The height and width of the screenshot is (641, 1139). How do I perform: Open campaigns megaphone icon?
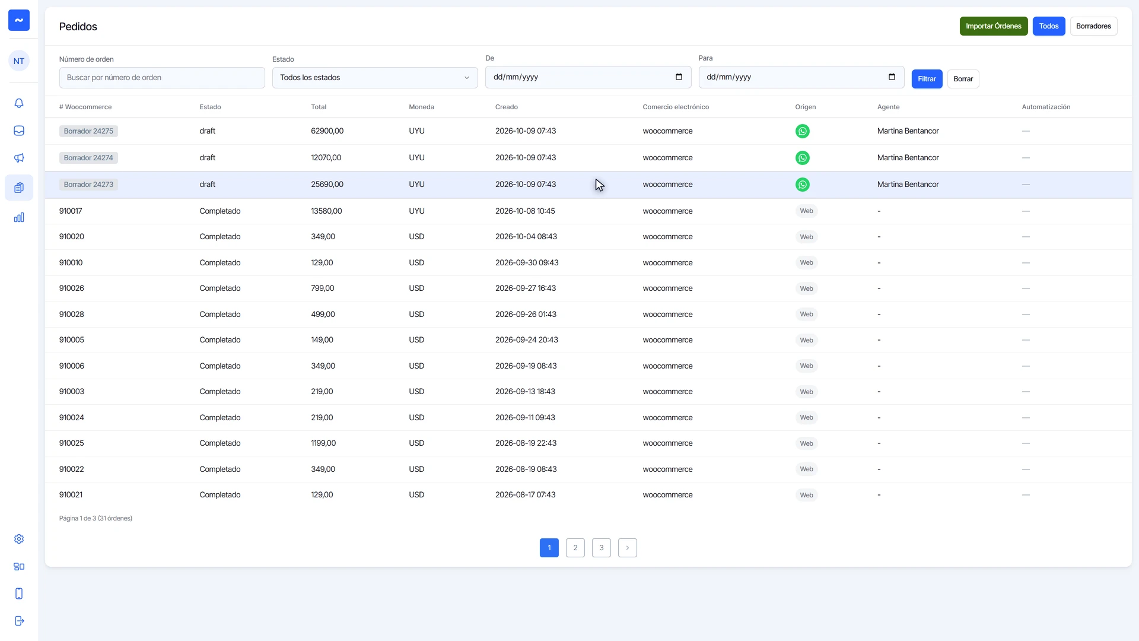[19, 158]
